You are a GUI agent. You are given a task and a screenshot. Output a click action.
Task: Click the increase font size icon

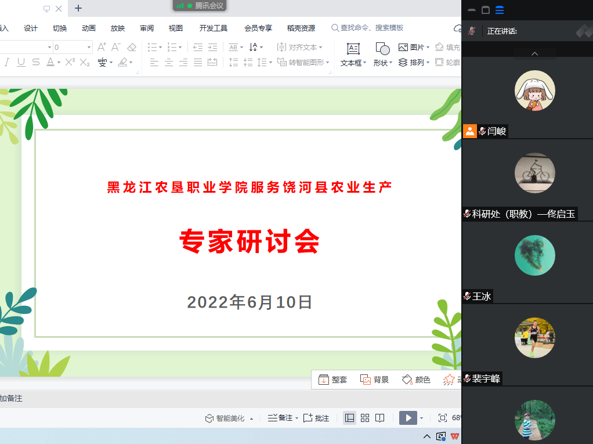click(102, 47)
